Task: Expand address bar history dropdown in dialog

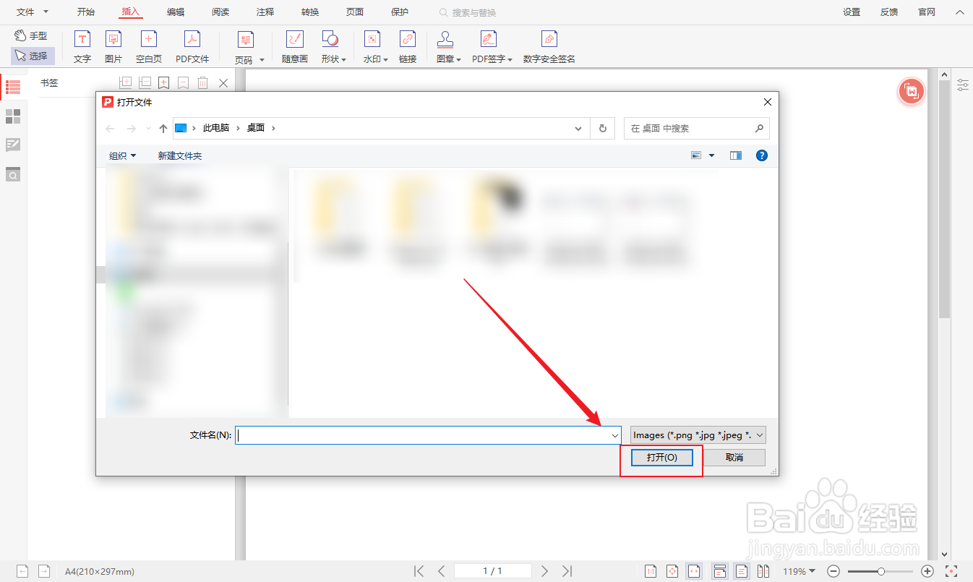Action: click(x=578, y=128)
